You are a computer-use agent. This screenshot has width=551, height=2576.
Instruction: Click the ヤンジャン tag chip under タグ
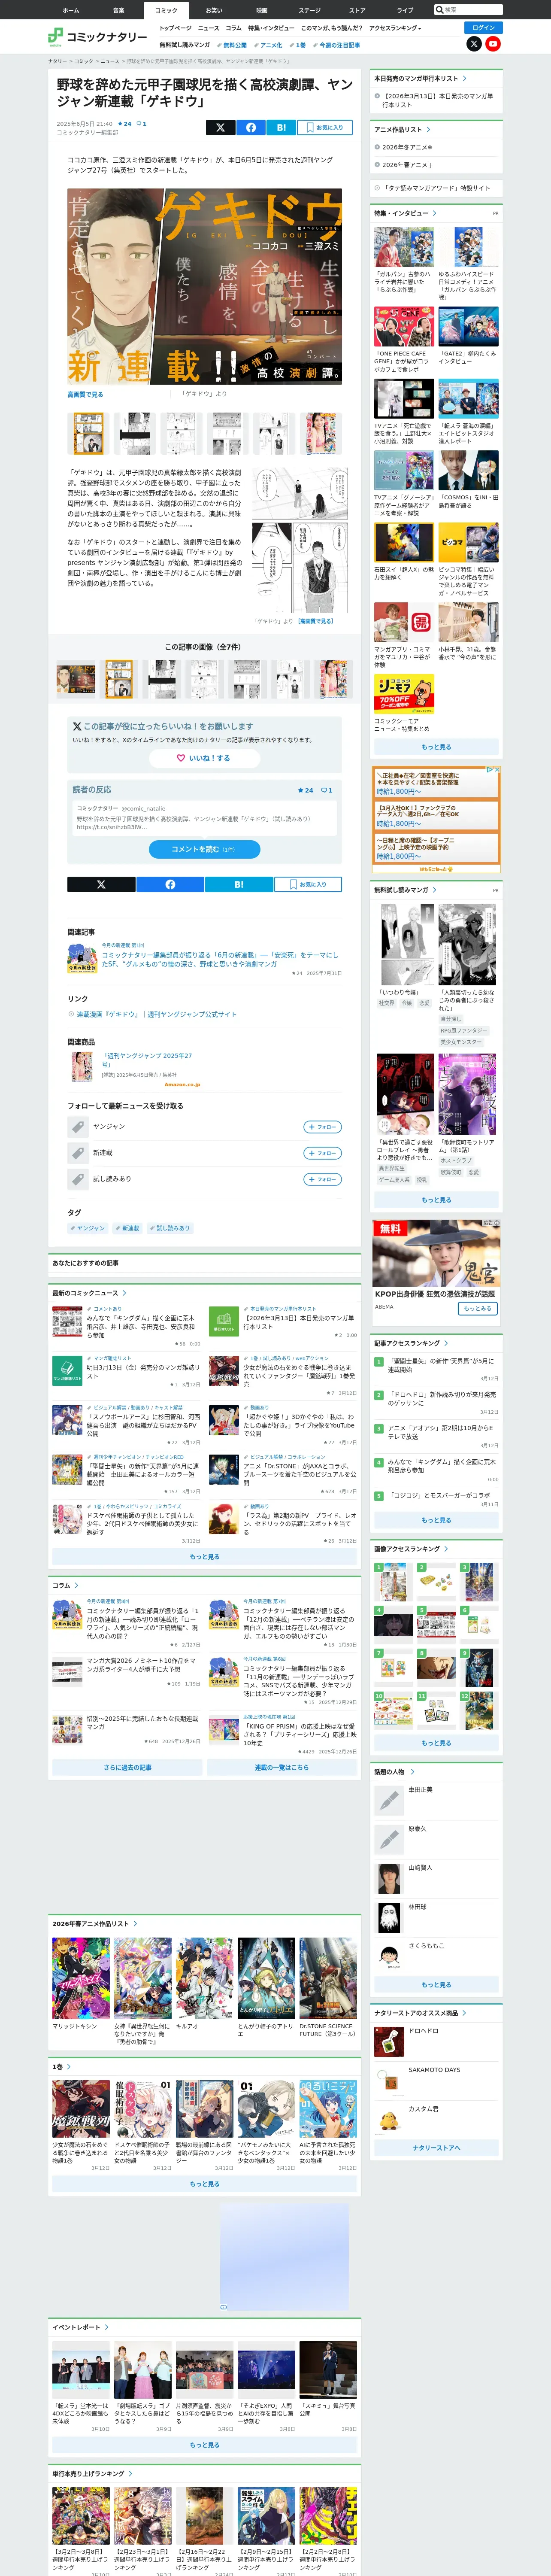coord(88,1228)
